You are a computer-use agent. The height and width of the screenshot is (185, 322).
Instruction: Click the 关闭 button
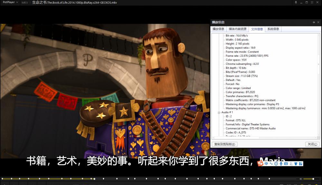312,144
